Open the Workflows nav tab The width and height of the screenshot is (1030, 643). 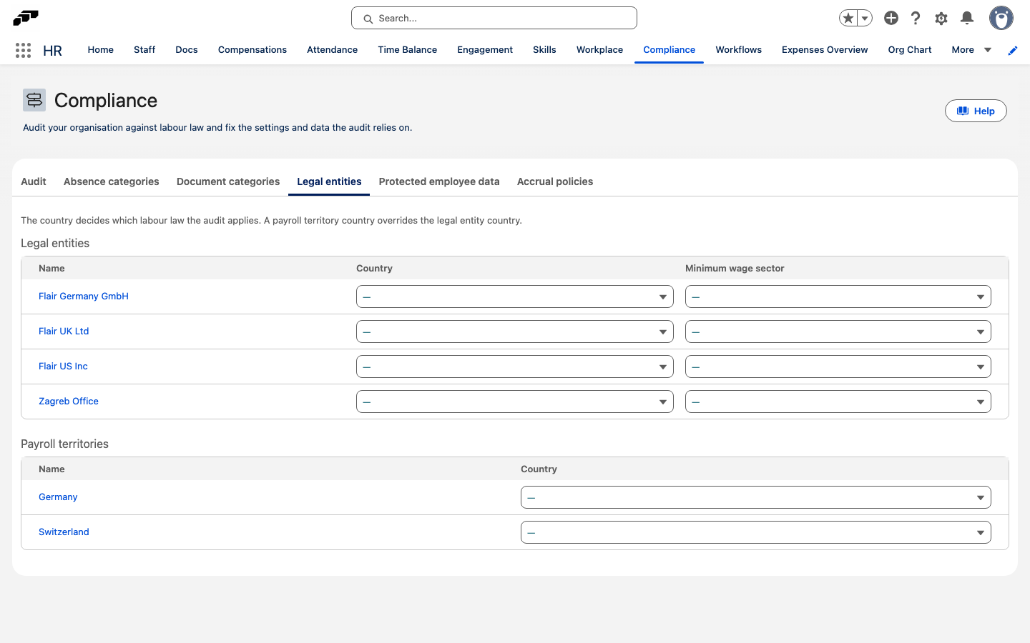tap(739, 50)
